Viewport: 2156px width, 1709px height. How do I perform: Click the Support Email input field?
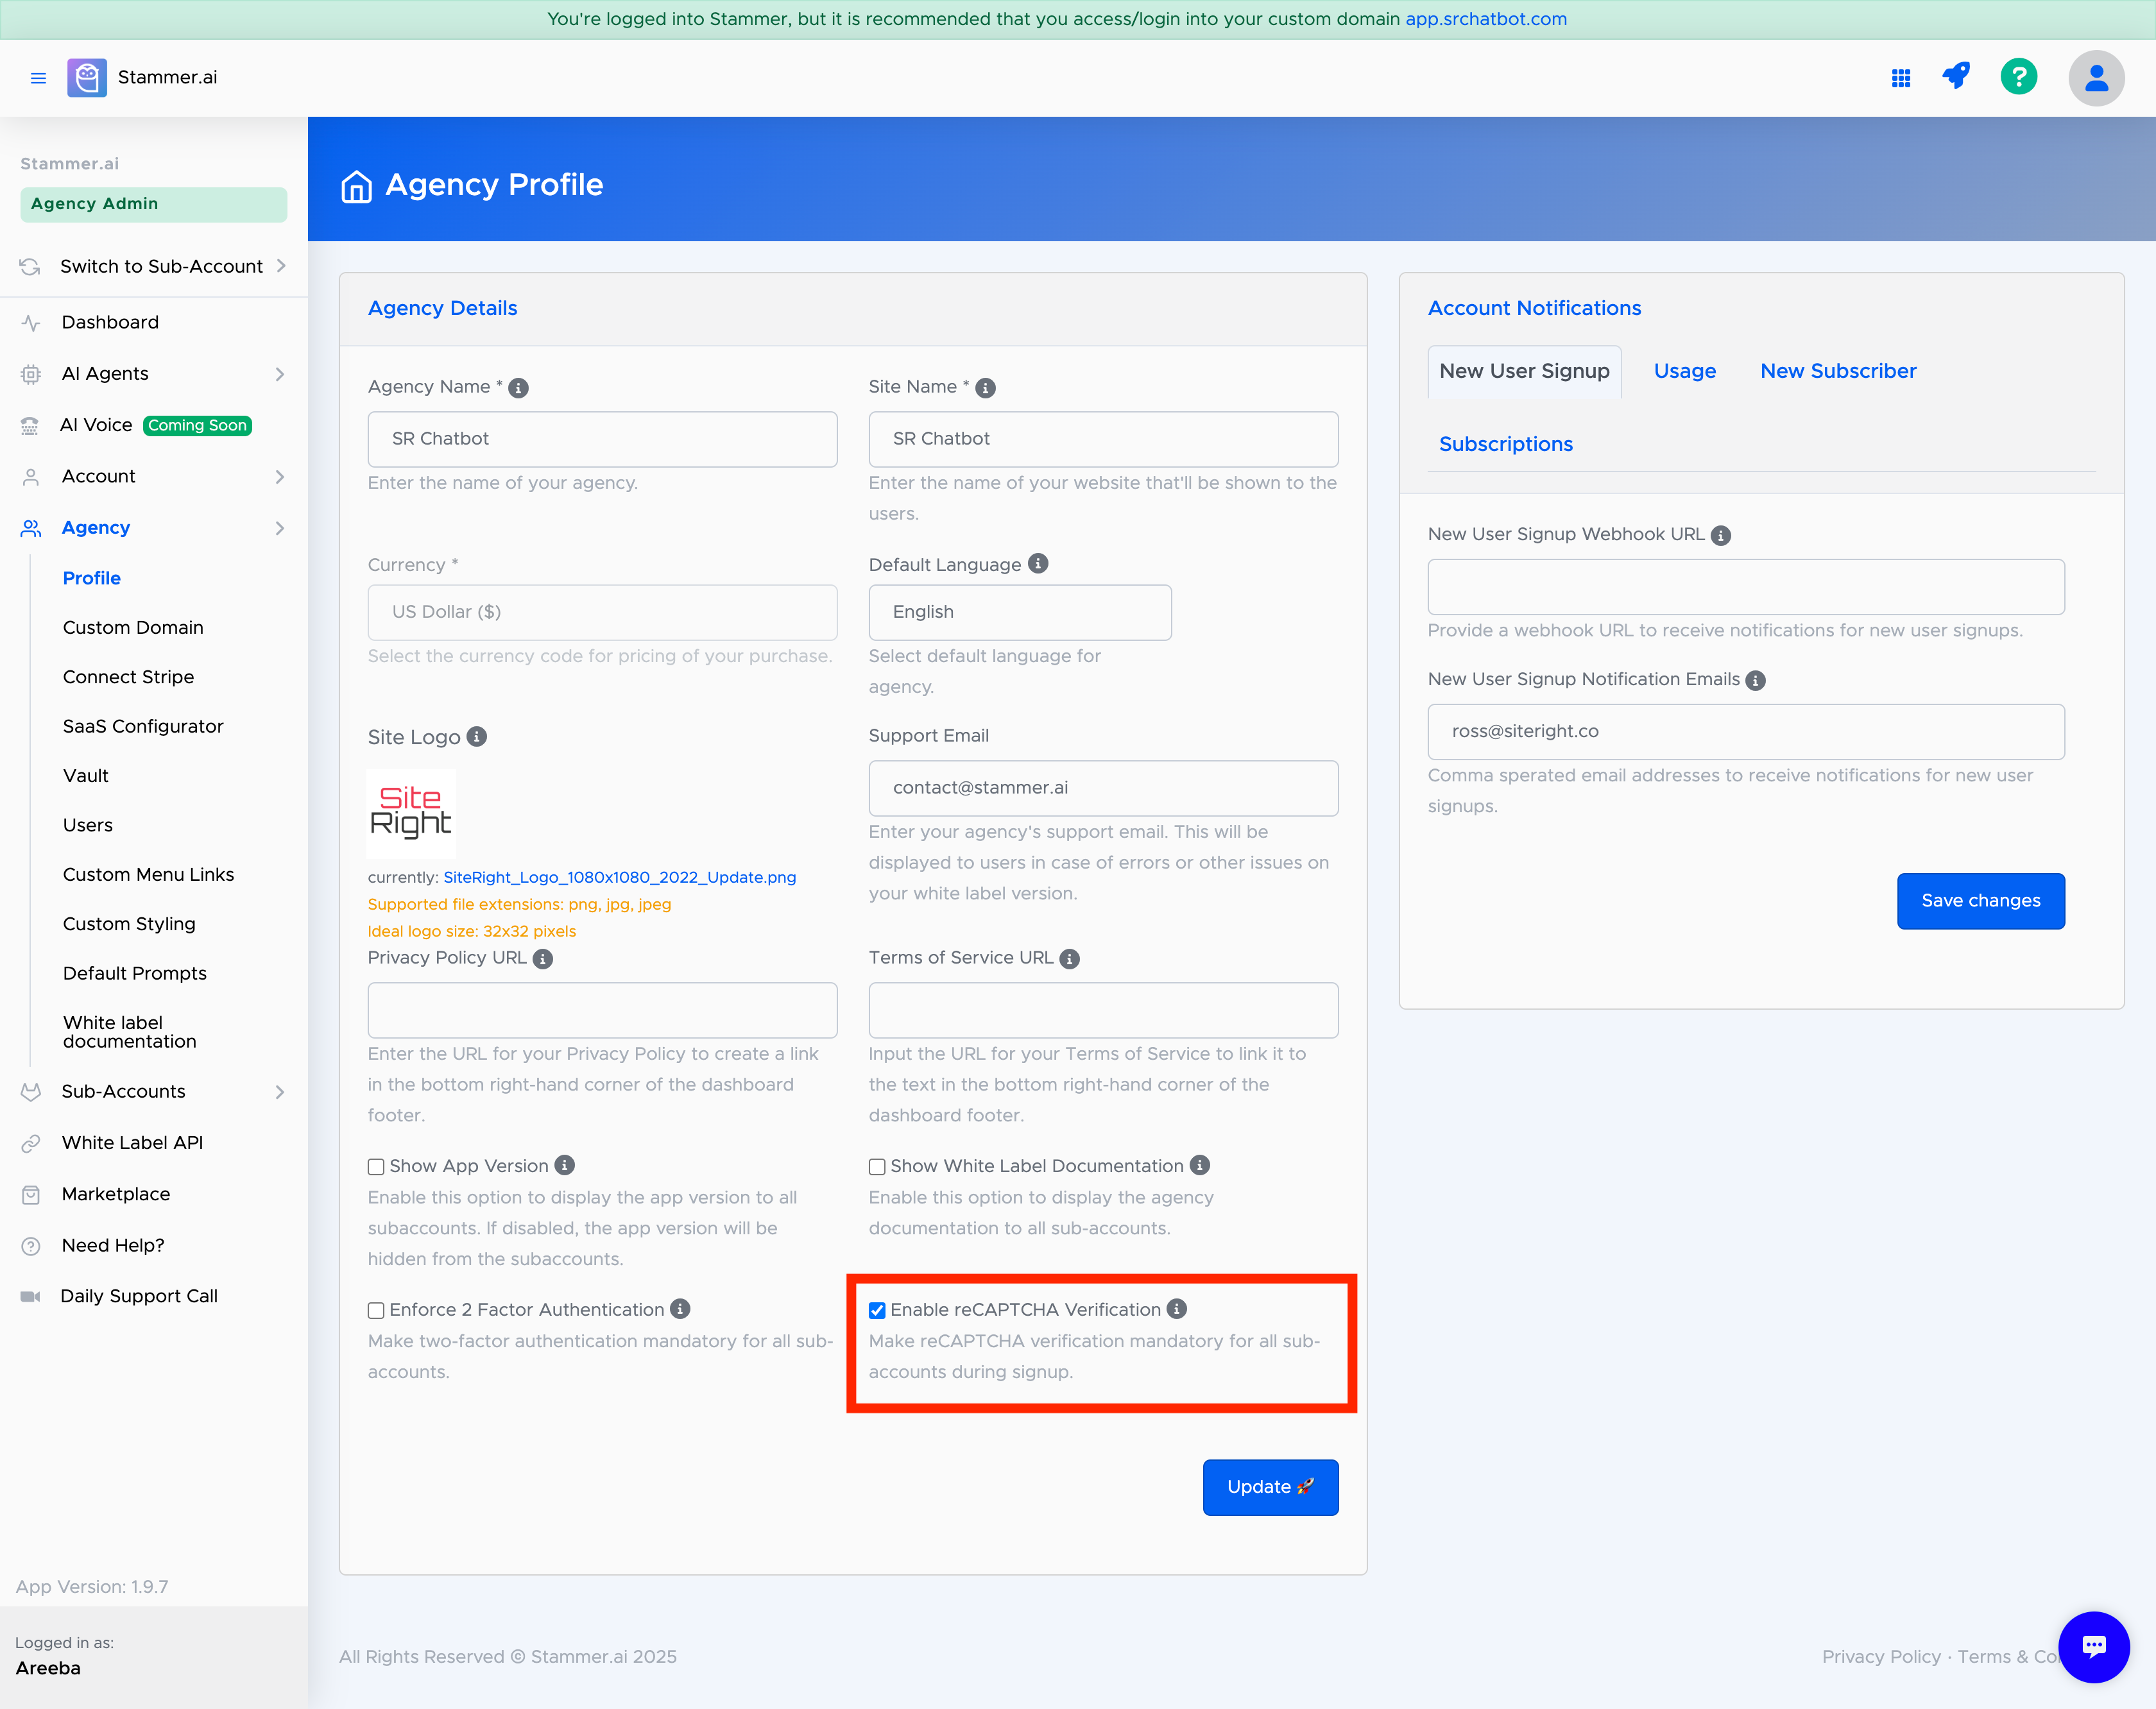1103,788
